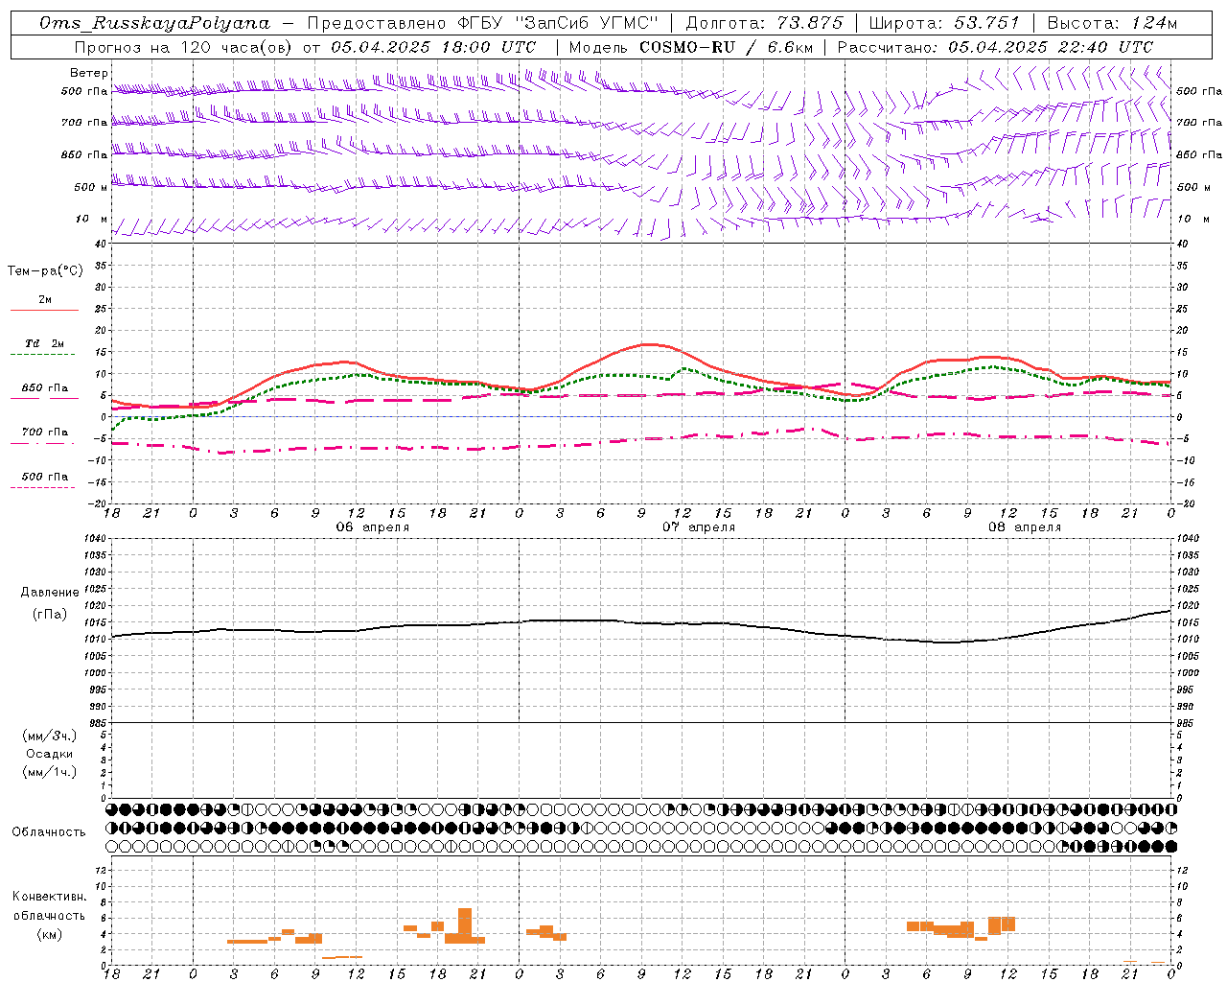Click the left '500 м' wind level label
This screenshot has width=1227, height=982.
(92, 187)
